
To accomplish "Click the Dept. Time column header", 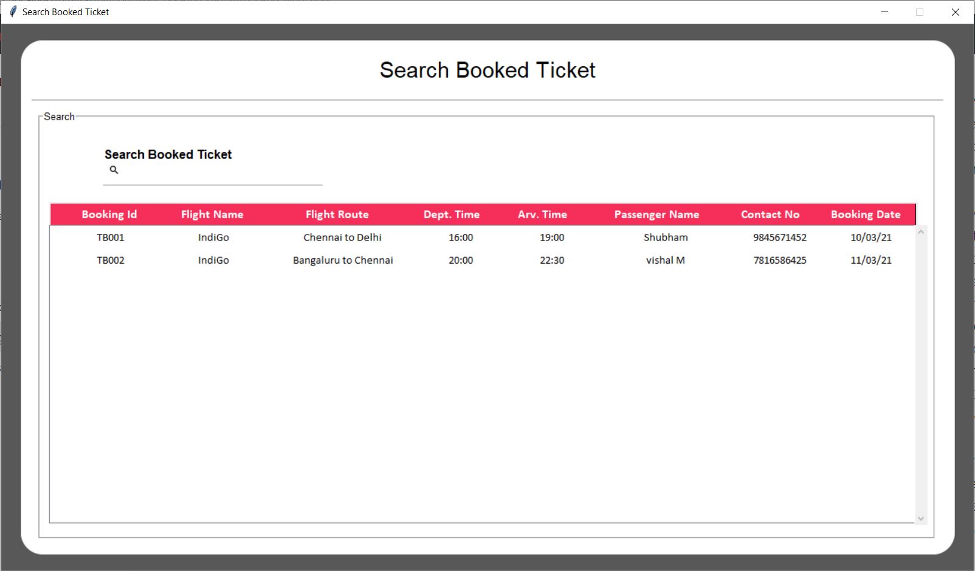I will coord(452,214).
